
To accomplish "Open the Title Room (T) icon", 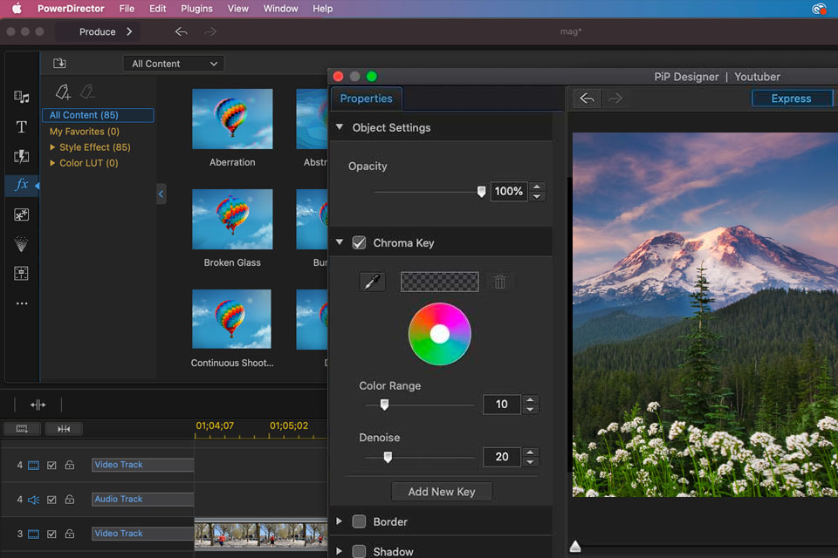I will point(21,126).
